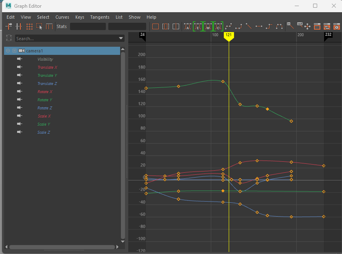Click the channel icon beside Rotate Z
Screen dimensions: 342x254
click(x=20, y=108)
